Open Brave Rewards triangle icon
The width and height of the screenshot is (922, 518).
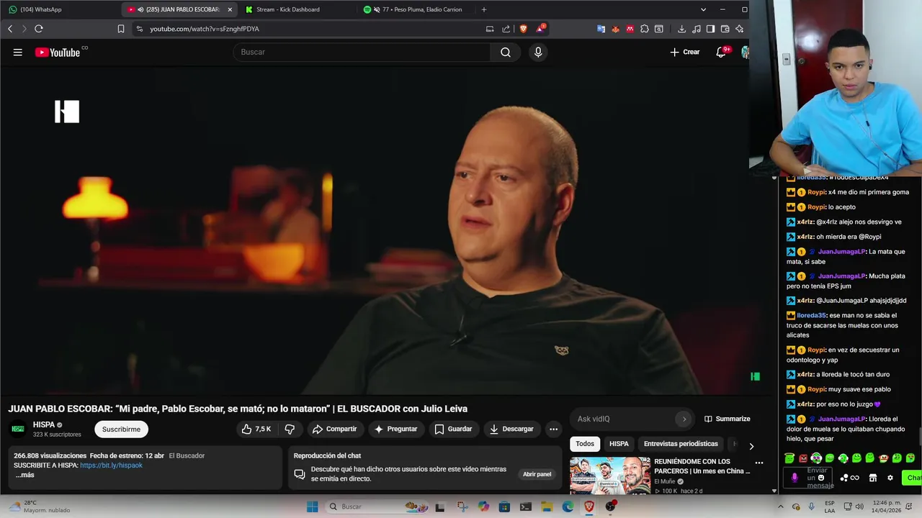540,29
